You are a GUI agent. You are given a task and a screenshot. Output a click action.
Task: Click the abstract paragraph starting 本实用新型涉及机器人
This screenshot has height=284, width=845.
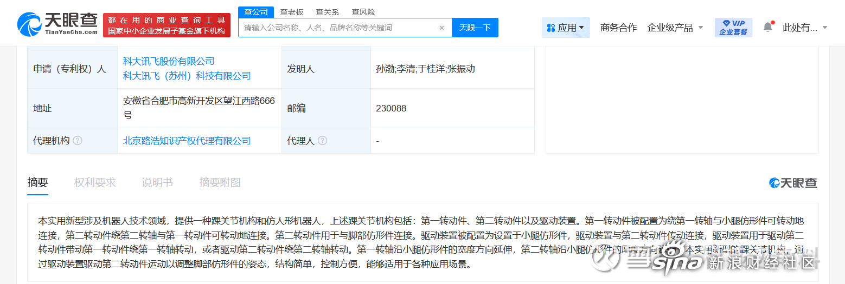(x=422, y=242)
